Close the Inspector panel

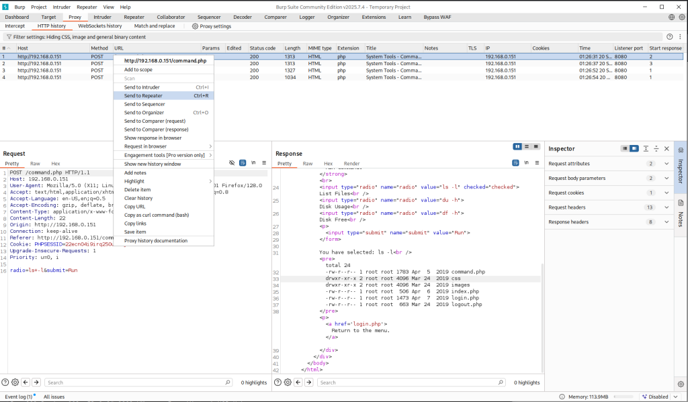click(x=666, y=148)
